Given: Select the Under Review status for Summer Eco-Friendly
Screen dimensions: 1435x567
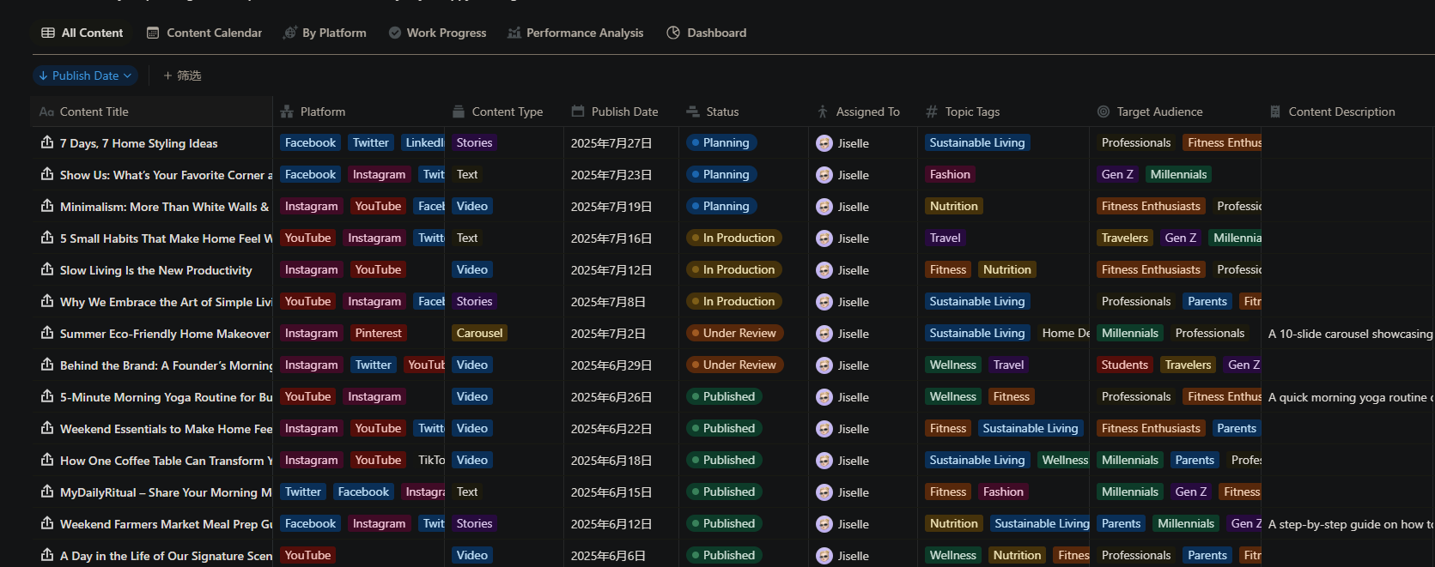Looking at the screenshot, I should (x=734, y=333).
